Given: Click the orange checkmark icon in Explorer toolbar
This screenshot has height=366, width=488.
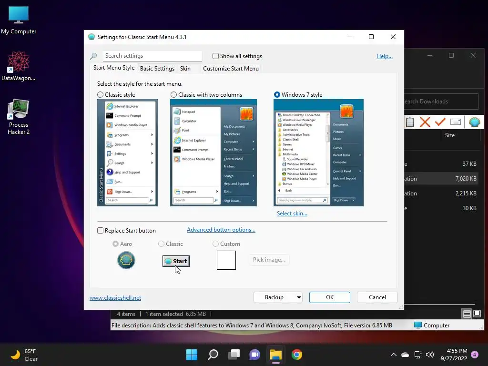Looking at the screenshot, I should click(440, 122).
